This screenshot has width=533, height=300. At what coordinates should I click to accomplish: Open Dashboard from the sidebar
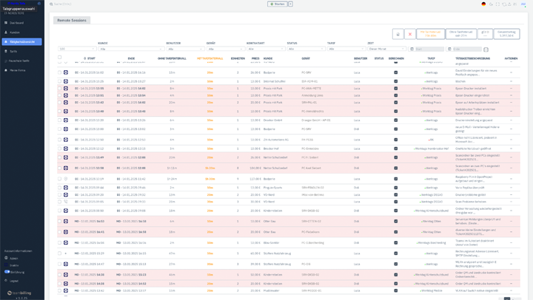point(16,23)
